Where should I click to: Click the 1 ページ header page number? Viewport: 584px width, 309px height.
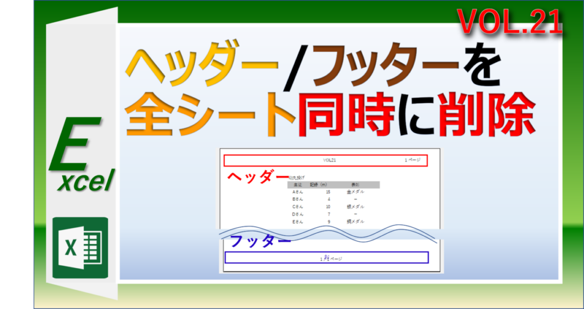pyautogui.click(x=412, y=160)
